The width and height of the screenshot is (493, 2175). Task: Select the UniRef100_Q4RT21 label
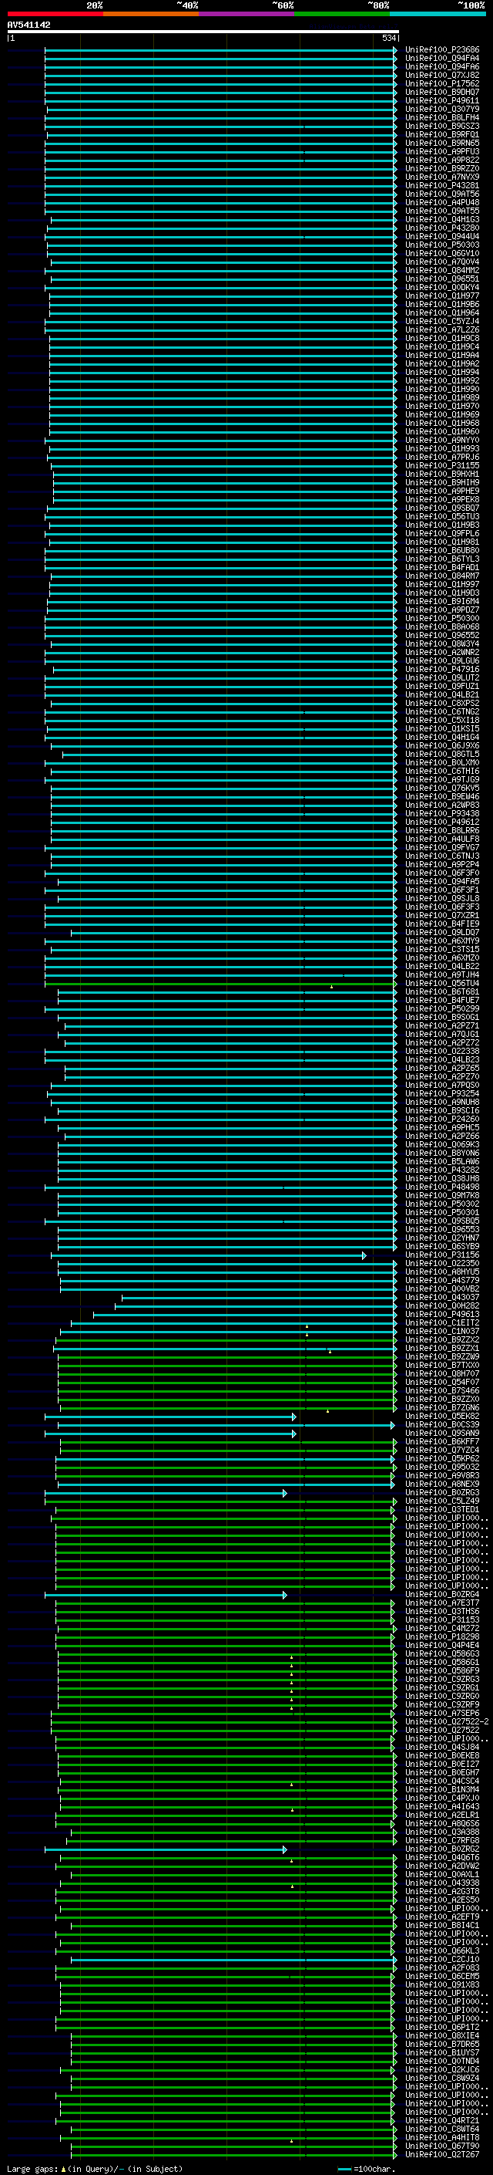pos(441,2121)
